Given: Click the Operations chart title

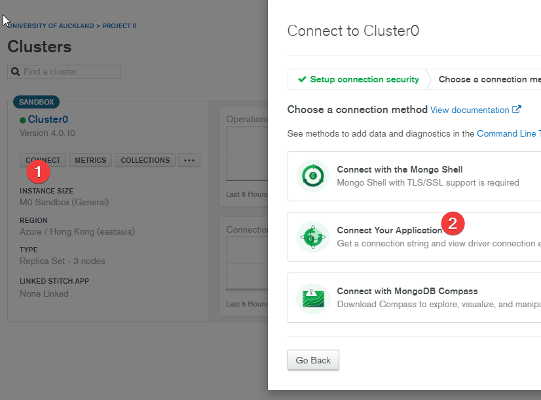Looking at the screenshot, I should coord(247,119).
